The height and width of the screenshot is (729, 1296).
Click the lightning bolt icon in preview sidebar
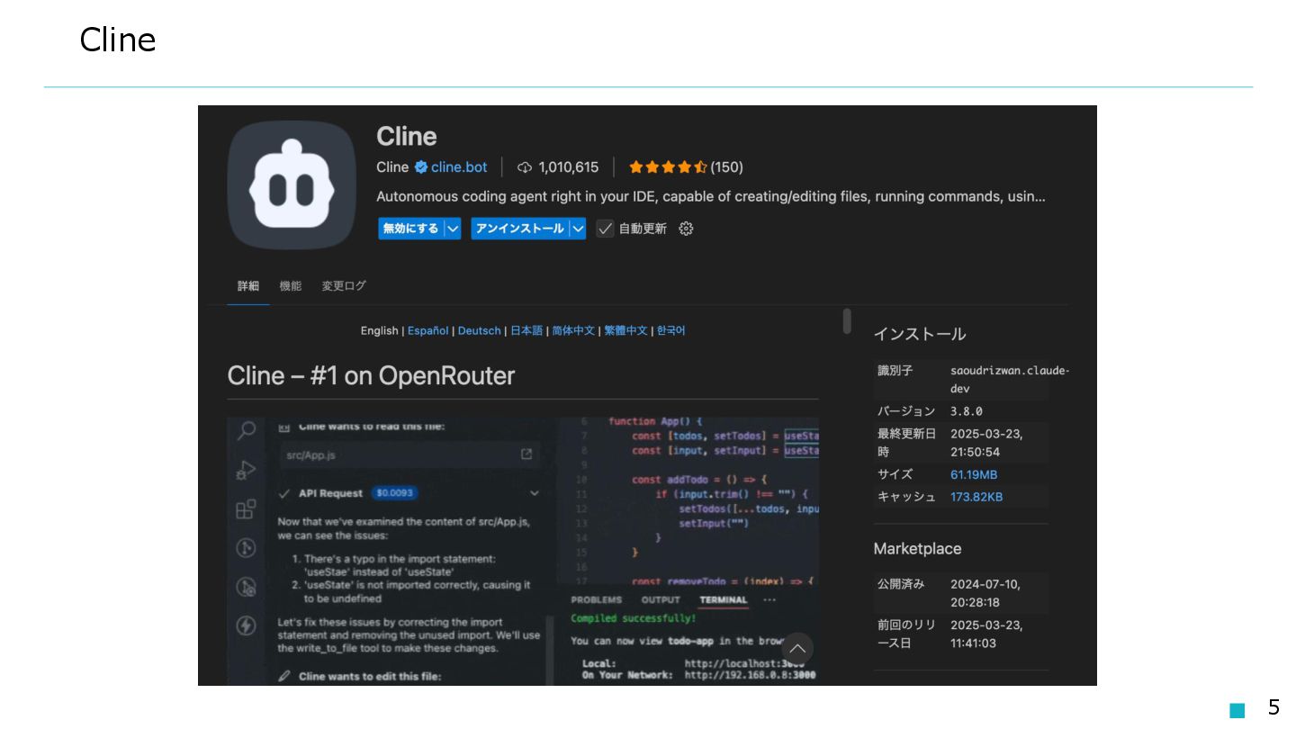click(246, 625)
